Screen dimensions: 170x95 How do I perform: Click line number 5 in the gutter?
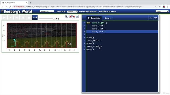coord(85,35)
